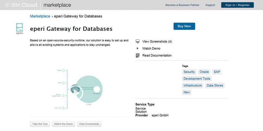Click the product description paragraph
Image resolution: width=263 pixels, height=131 pixels.
coord(79,43)
